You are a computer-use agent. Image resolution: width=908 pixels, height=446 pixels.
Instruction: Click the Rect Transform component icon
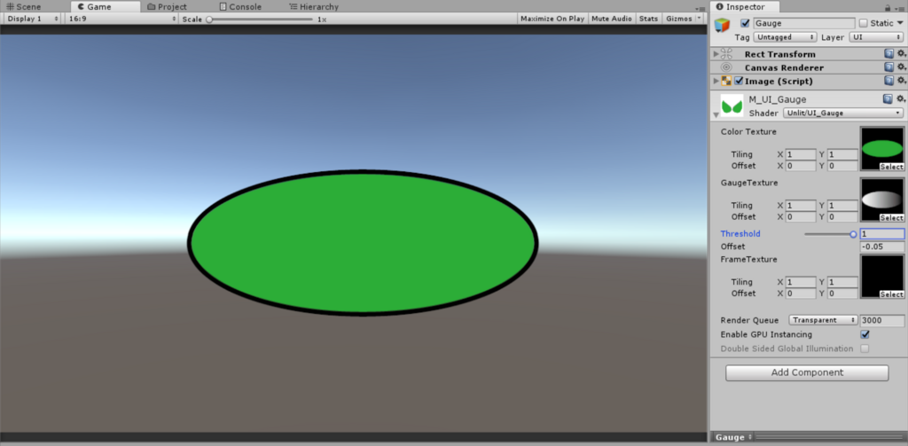(726, 54)
